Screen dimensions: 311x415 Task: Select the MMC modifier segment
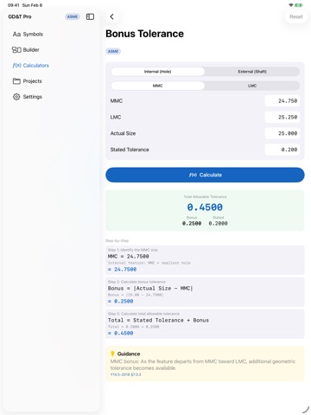[x=158, y=86]
